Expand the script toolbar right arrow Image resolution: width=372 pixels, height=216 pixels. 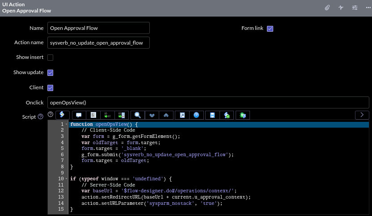pyautogui.click(x=362, y=115)
